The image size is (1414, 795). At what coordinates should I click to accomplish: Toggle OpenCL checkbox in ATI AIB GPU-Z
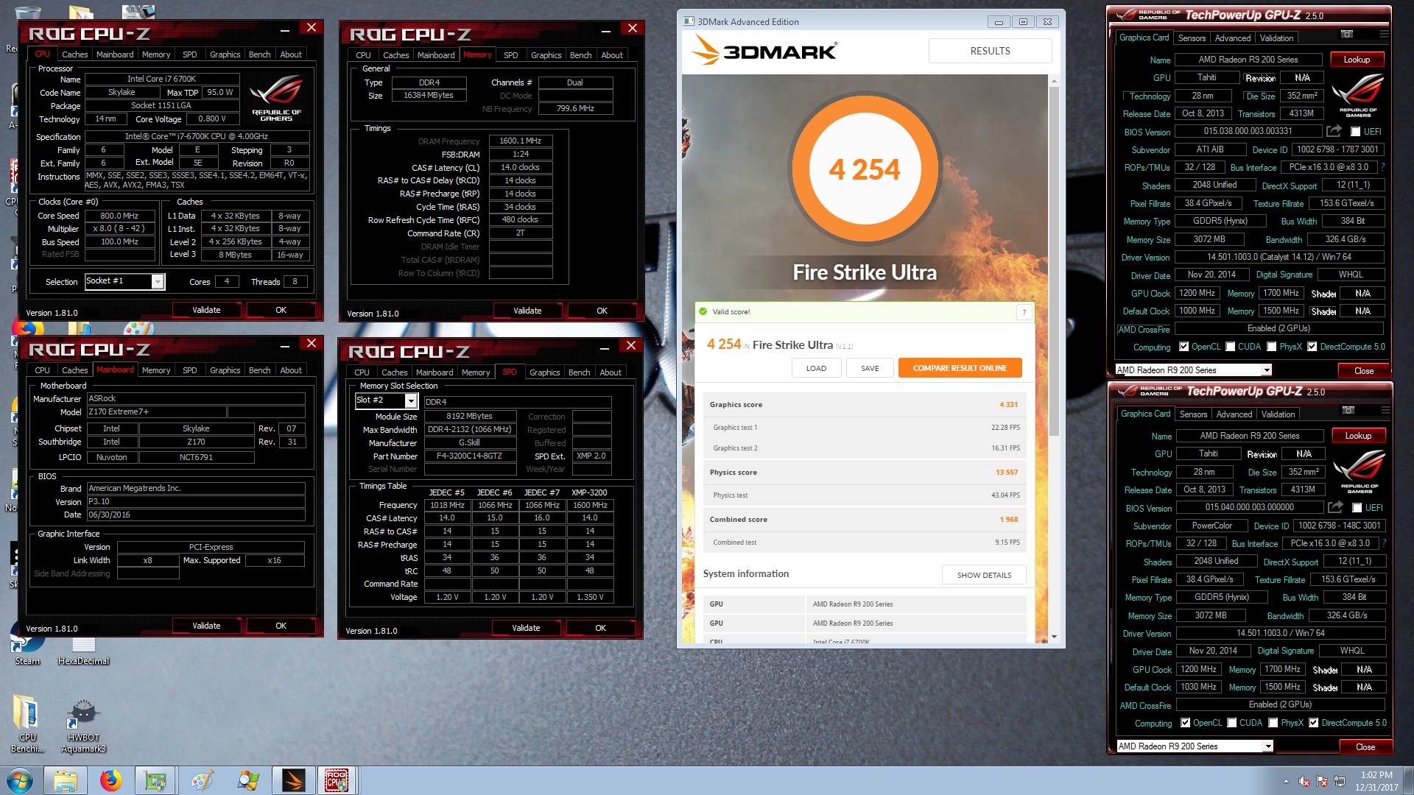click(x=1183, y=347)
